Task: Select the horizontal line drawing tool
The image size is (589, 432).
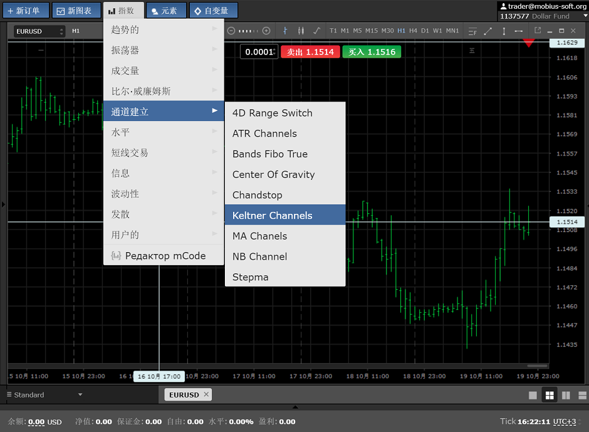Action: [x=518, y=31]
